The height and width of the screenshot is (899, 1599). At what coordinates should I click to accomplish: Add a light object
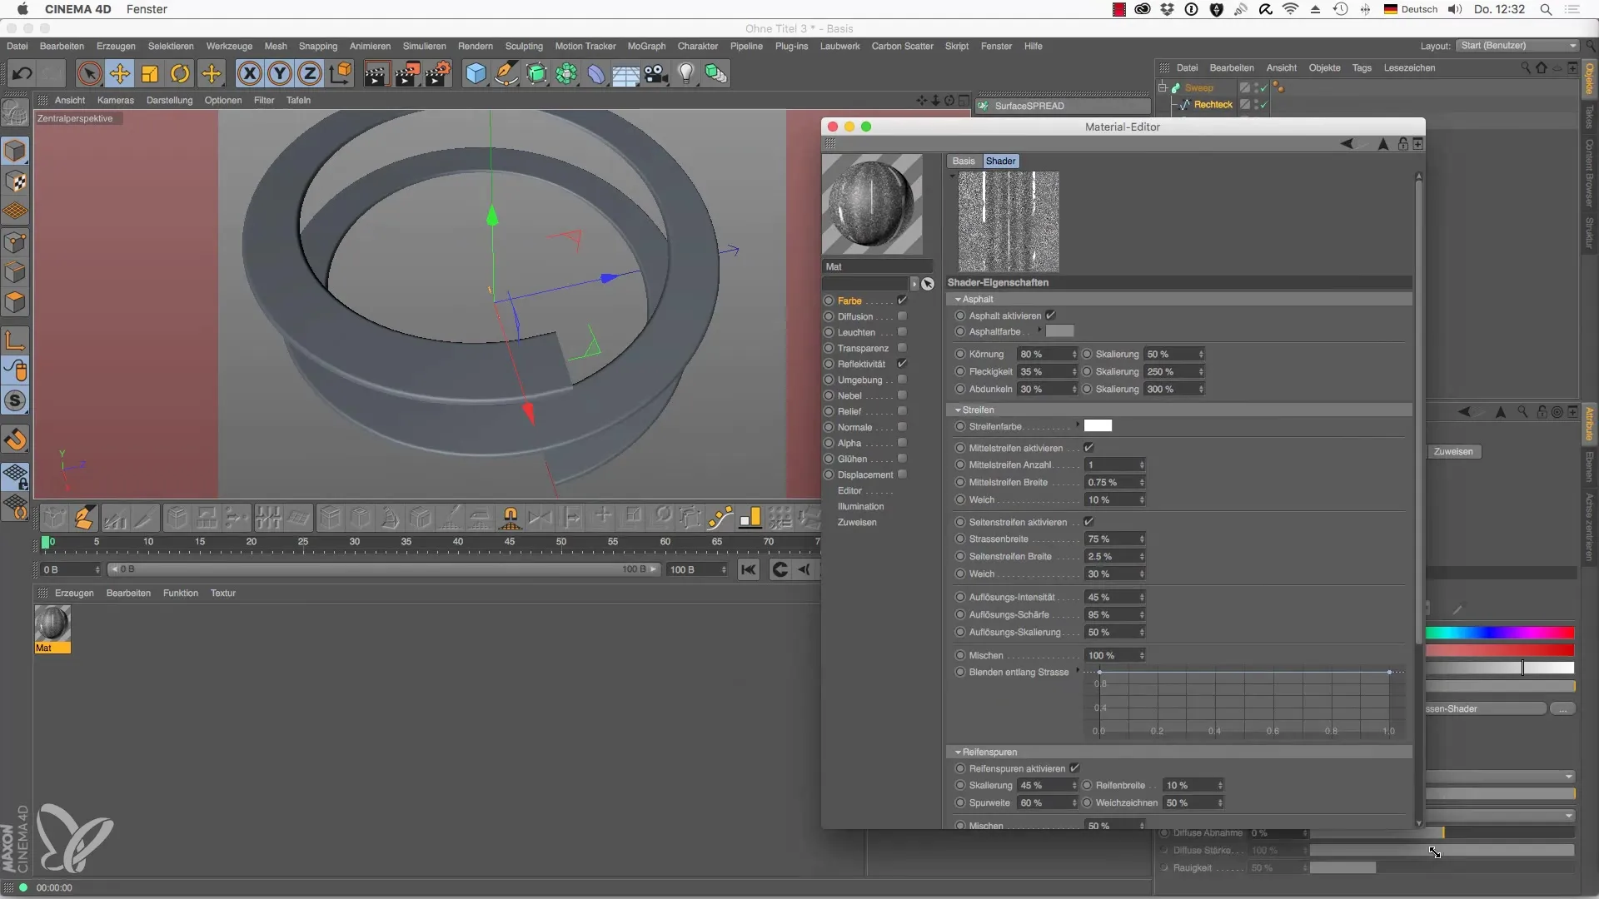tap(686, 74)
